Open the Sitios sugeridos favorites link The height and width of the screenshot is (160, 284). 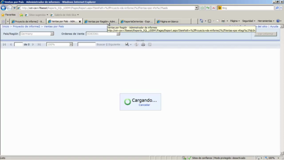coord(36,15)
